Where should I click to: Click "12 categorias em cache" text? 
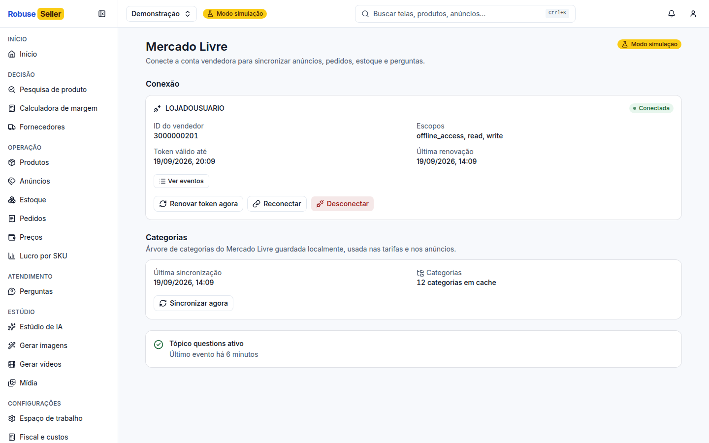(x=456, y=283)
